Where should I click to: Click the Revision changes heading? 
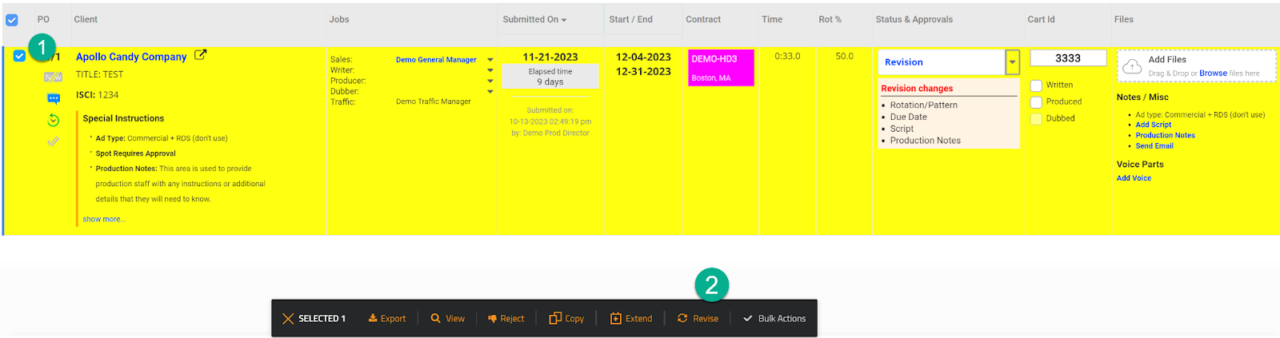click(917, 89)
